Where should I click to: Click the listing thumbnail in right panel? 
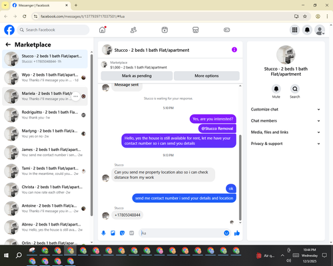[x=286, y=55]
